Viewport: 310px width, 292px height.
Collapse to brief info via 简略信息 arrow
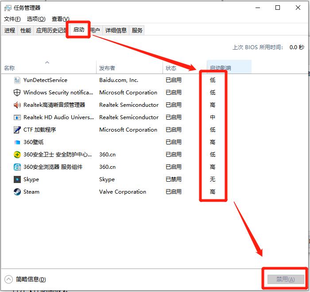pyautogui.click(x=8, y=280)
